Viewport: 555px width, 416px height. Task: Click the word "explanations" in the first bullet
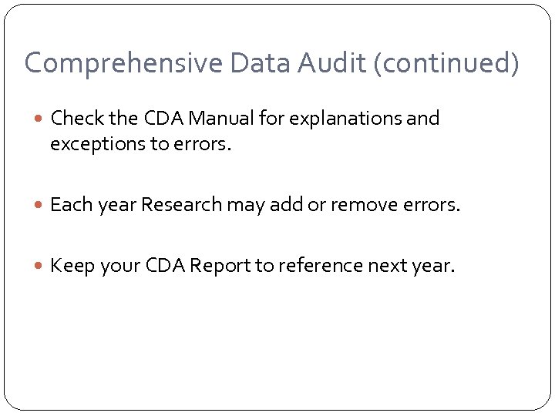point(356,119)
